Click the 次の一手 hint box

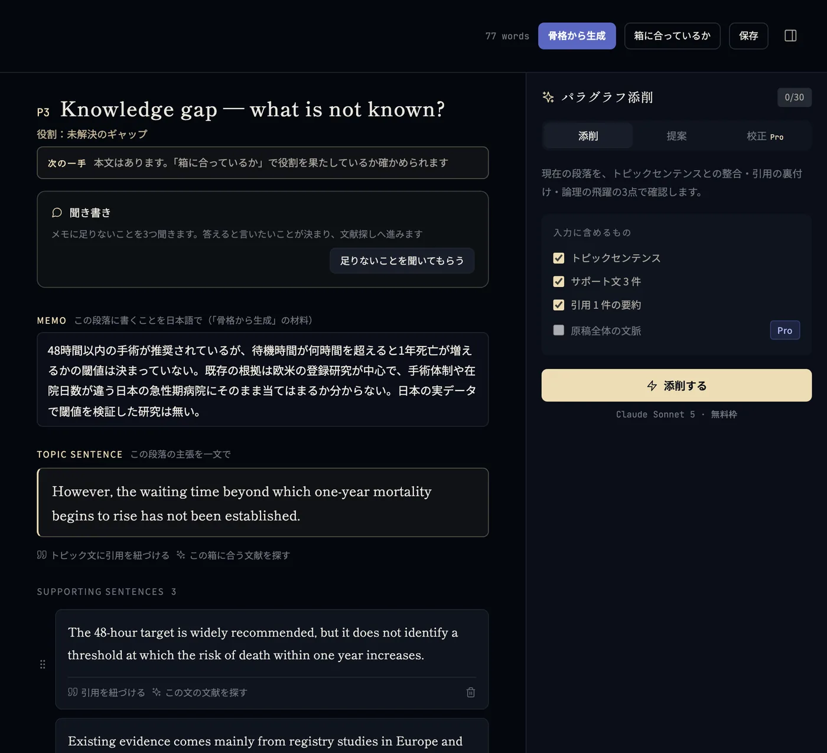coord(263,162)
